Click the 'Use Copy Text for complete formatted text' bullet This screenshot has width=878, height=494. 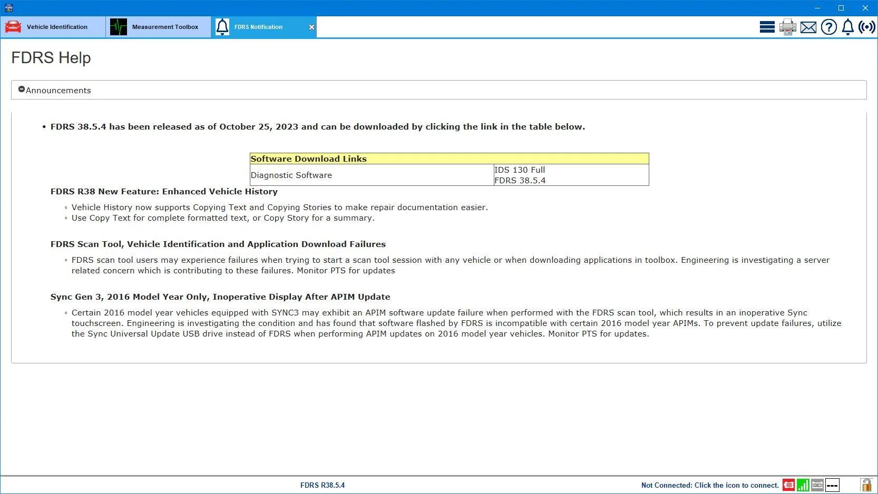click(x=223, y=218)
